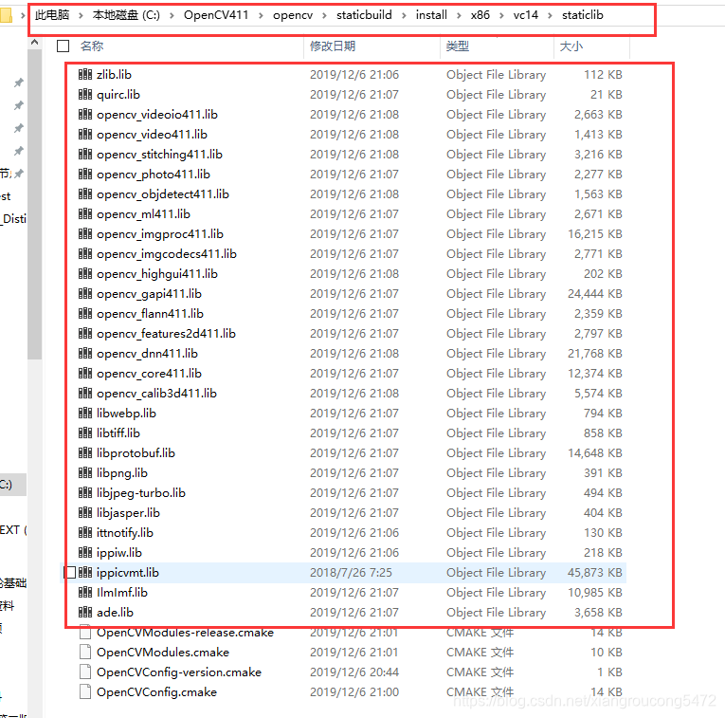Select the IlmImf.lib file
This screenshot has width=725, height=718.
point(122,592)
